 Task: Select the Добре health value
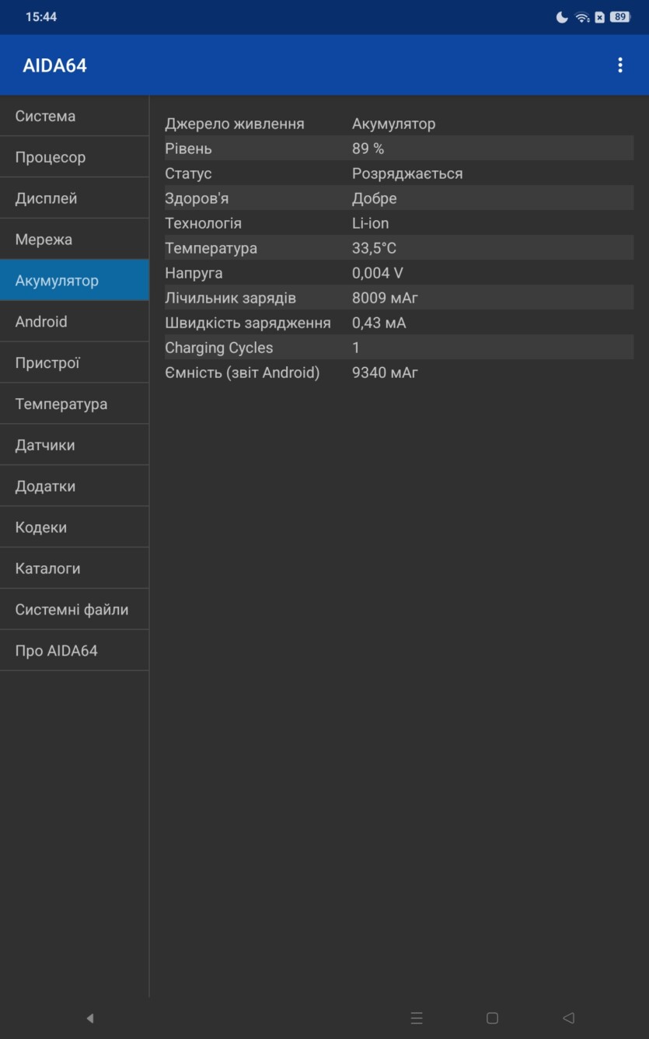(375, 198)
